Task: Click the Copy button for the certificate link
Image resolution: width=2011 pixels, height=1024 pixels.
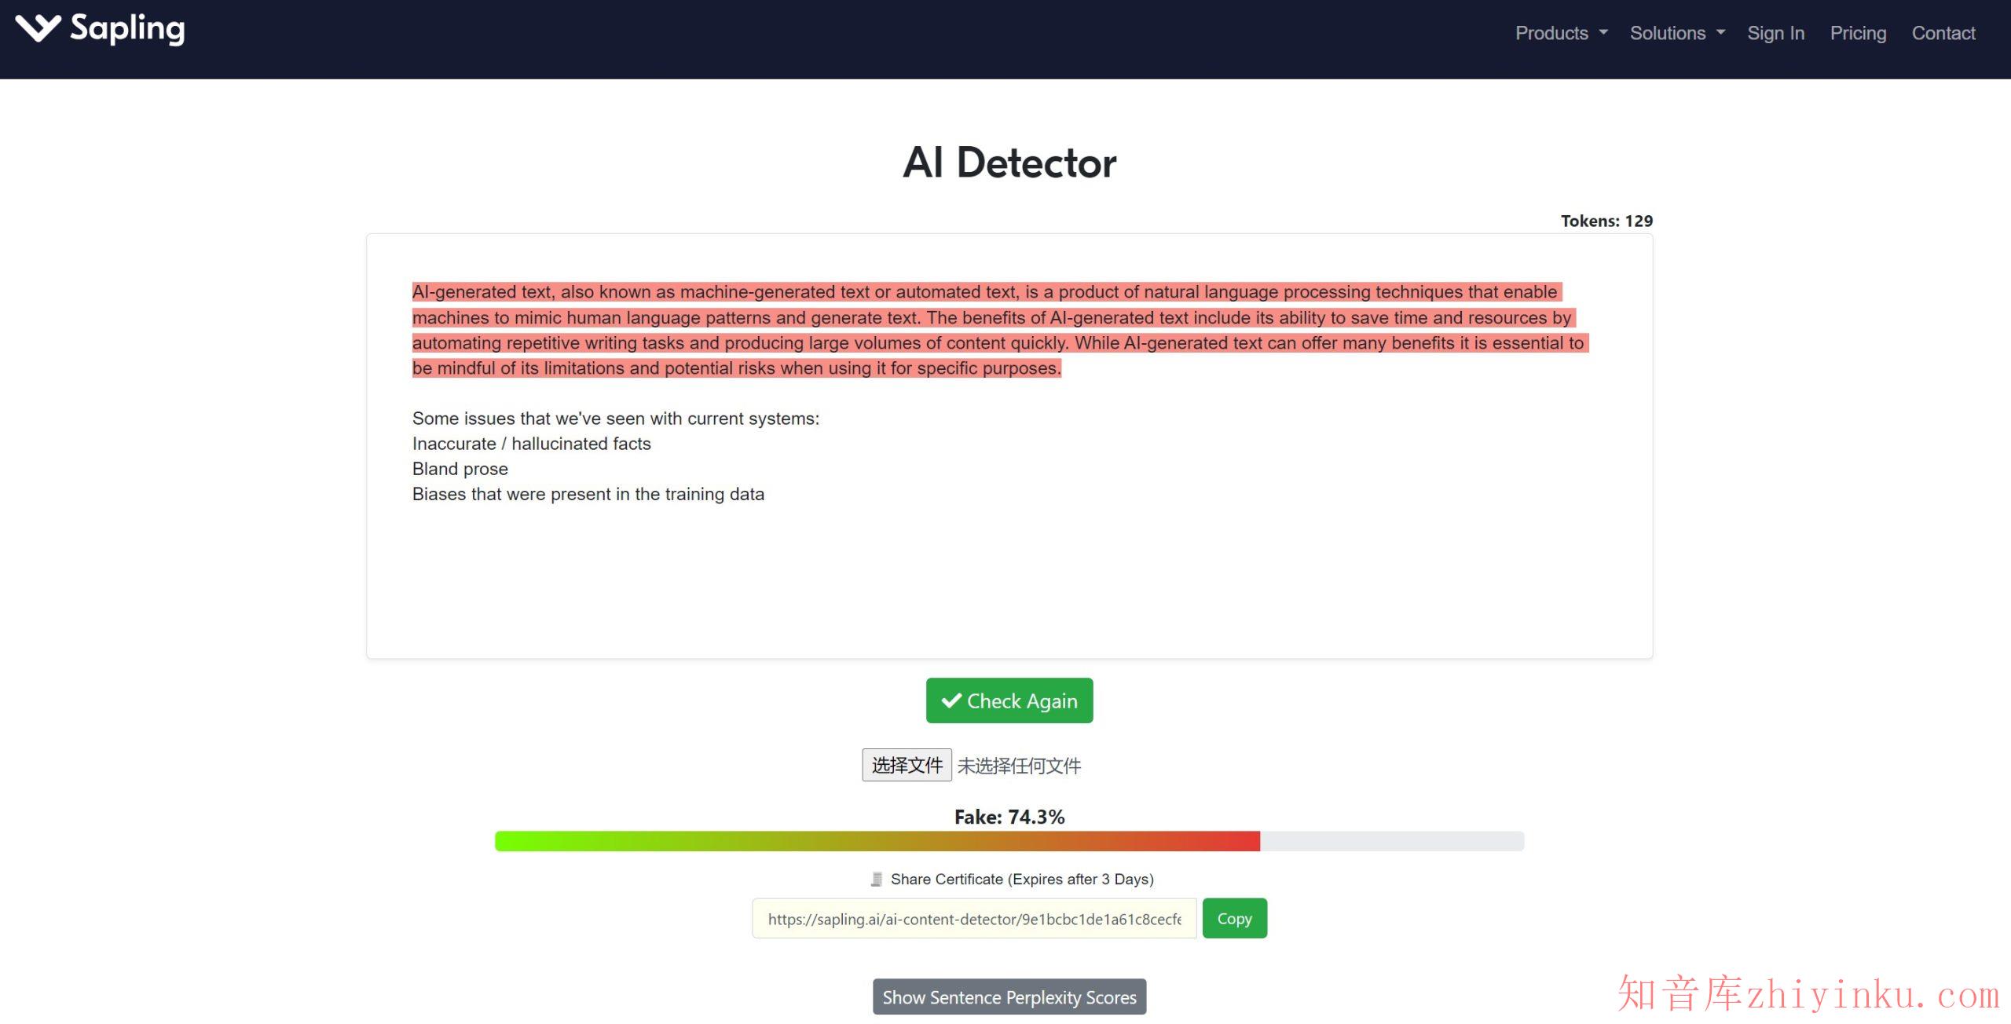Action: point(1234,917)
